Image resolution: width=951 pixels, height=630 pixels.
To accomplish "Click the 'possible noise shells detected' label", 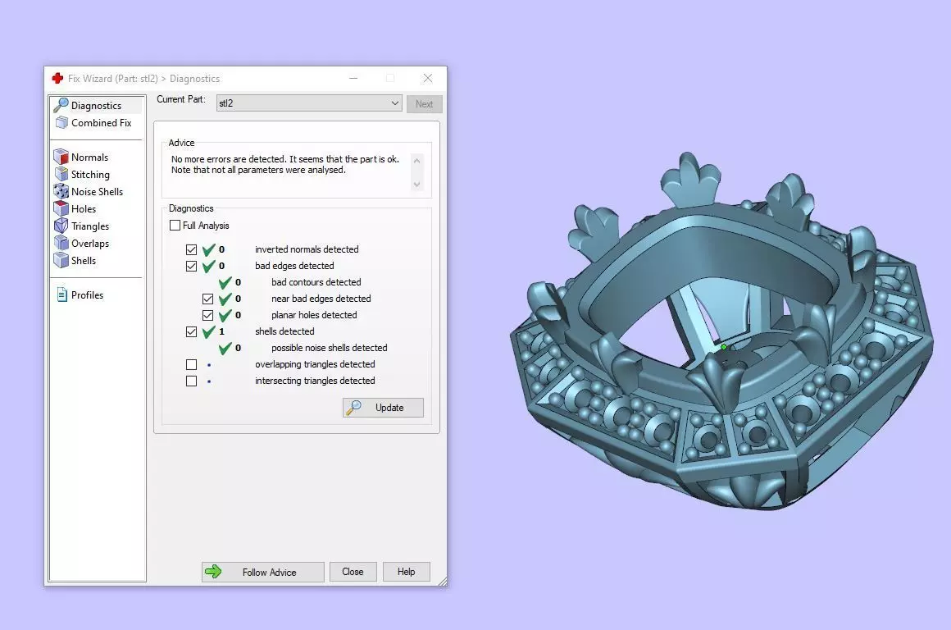I will (x=330, y=348).
